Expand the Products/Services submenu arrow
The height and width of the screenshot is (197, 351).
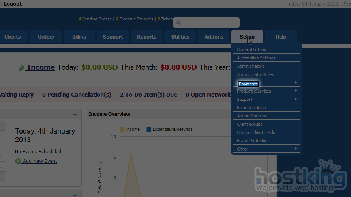[x=295, y=91]
